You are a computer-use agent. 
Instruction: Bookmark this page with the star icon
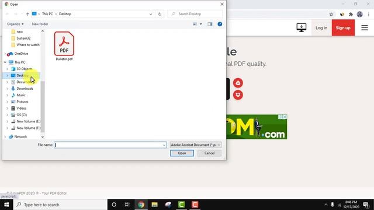coord(331,14)
